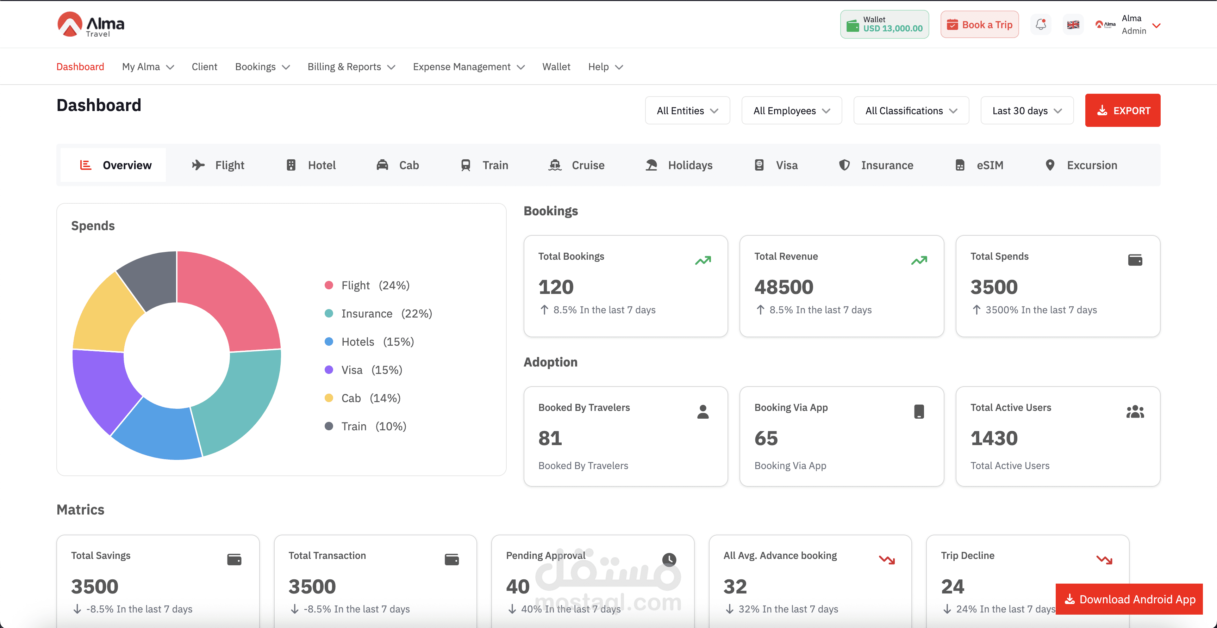Switch to the Flight tab
Viewport: 1217px width, 628px height.
coord(218,165)
